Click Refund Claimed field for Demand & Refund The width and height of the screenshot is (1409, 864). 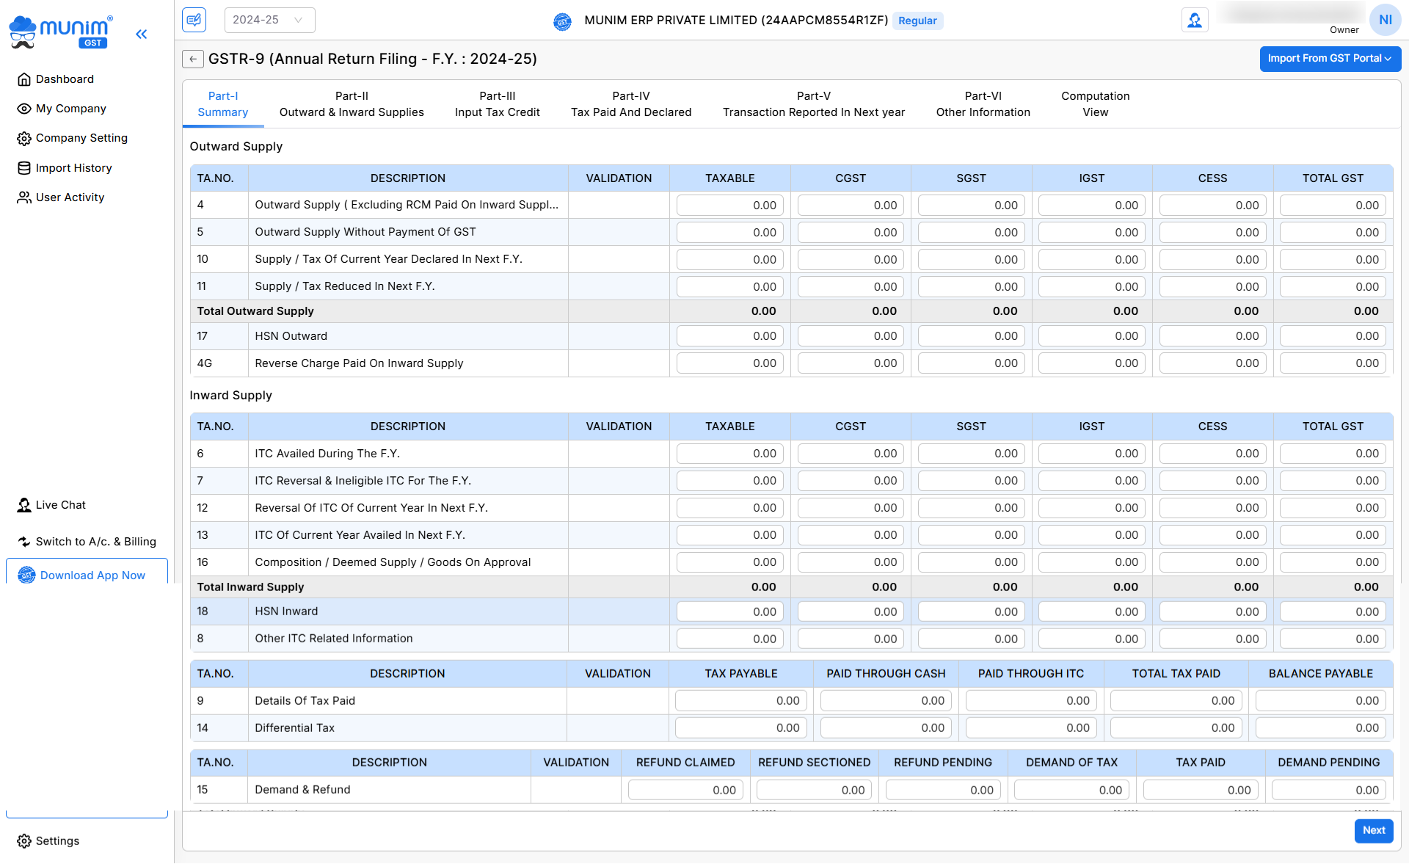coord(685,791)
